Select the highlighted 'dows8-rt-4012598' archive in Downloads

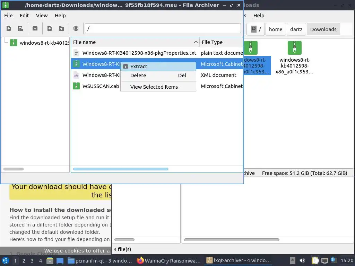(x=257, y=58)
